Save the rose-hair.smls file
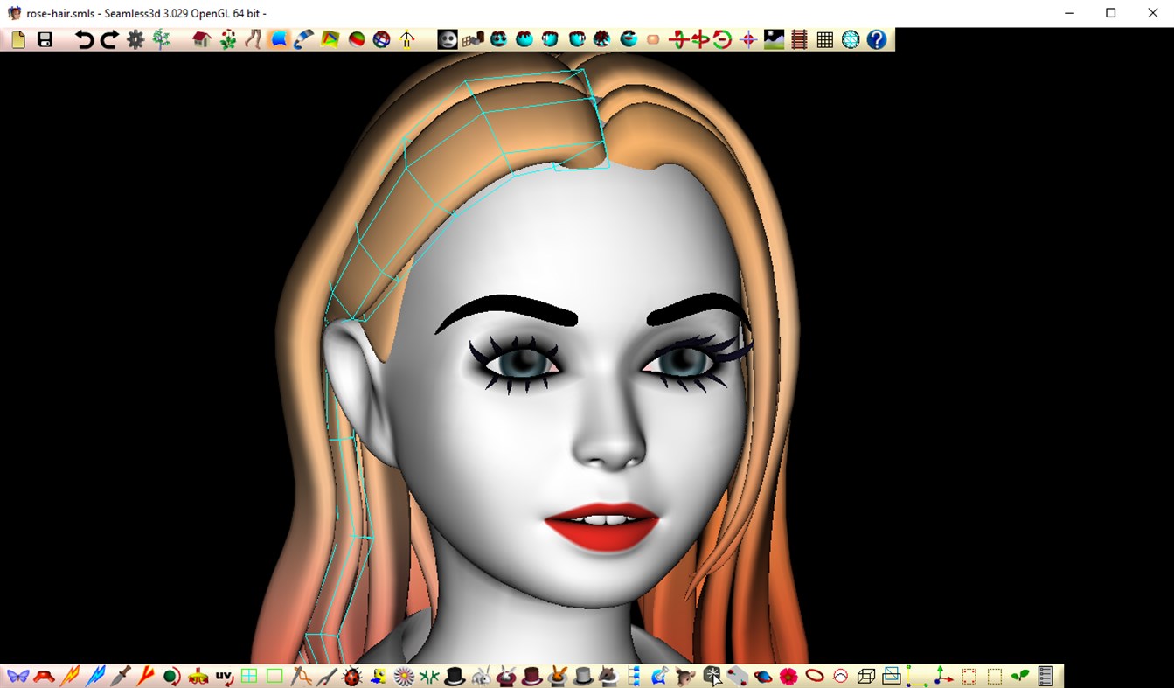 pyautogui.click(x=43, y=38)
